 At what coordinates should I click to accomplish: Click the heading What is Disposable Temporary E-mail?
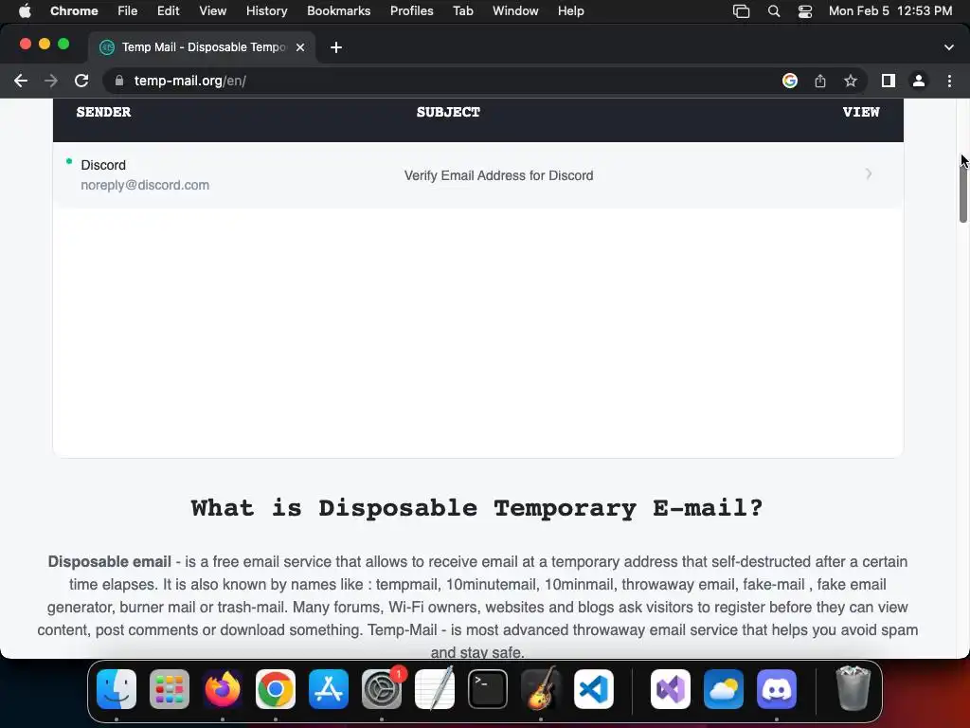477,508
